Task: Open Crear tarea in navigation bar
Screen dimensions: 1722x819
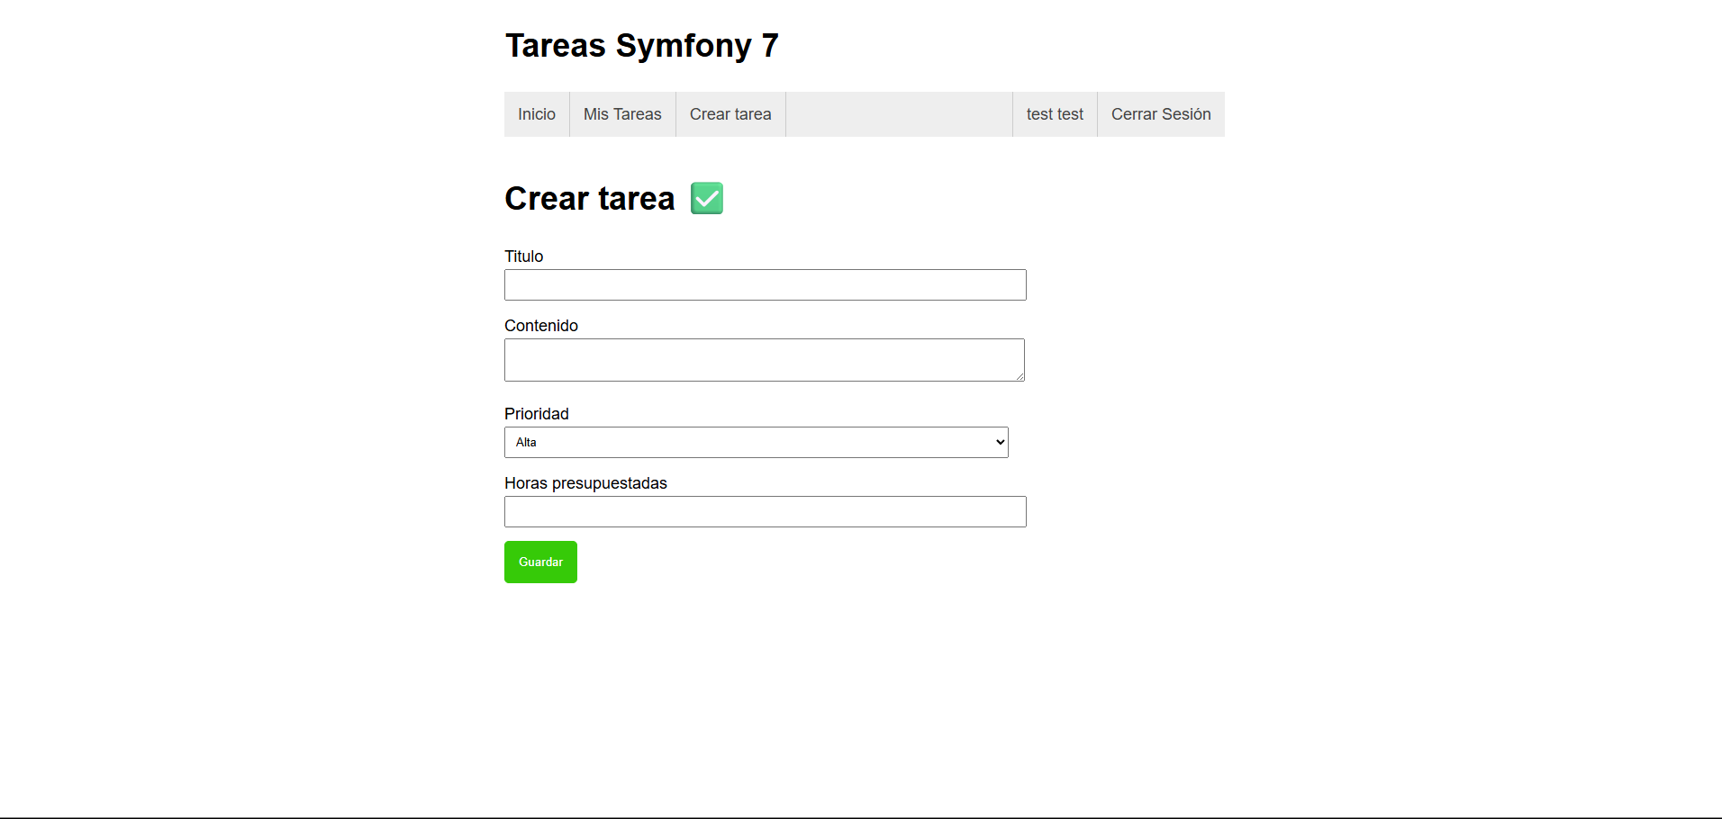Action: (730, 114)
